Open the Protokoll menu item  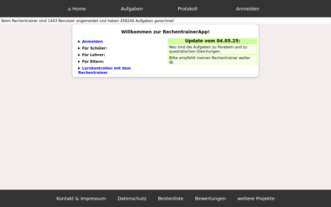click(188, 9)
